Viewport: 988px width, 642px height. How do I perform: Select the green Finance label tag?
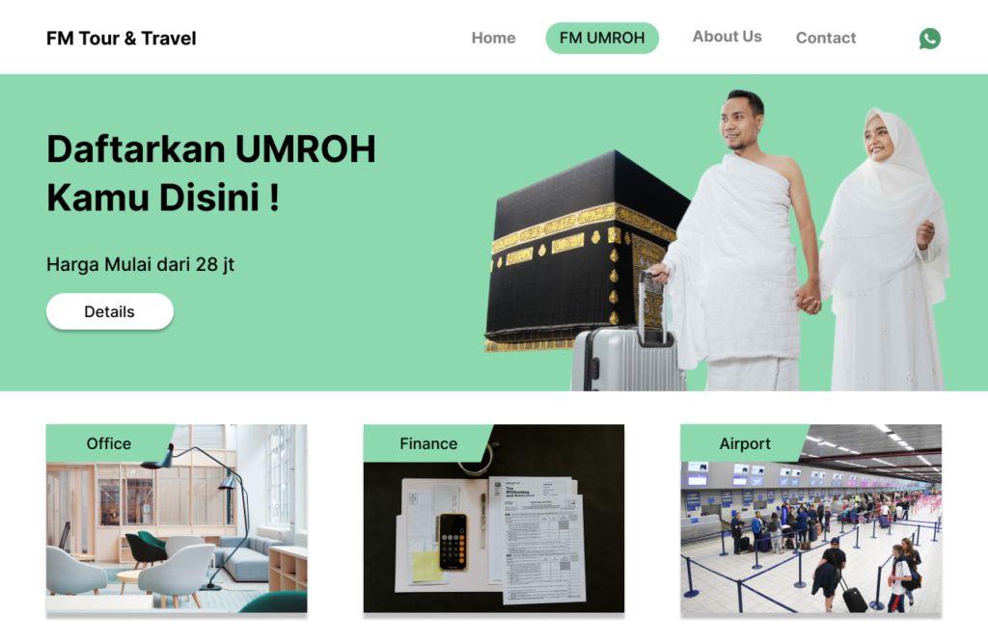click(428, 443)
